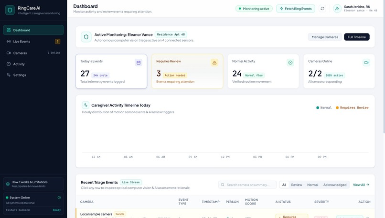Toggle the Requires Review legend item
385x218 pixels.
(x=353, y=108)
